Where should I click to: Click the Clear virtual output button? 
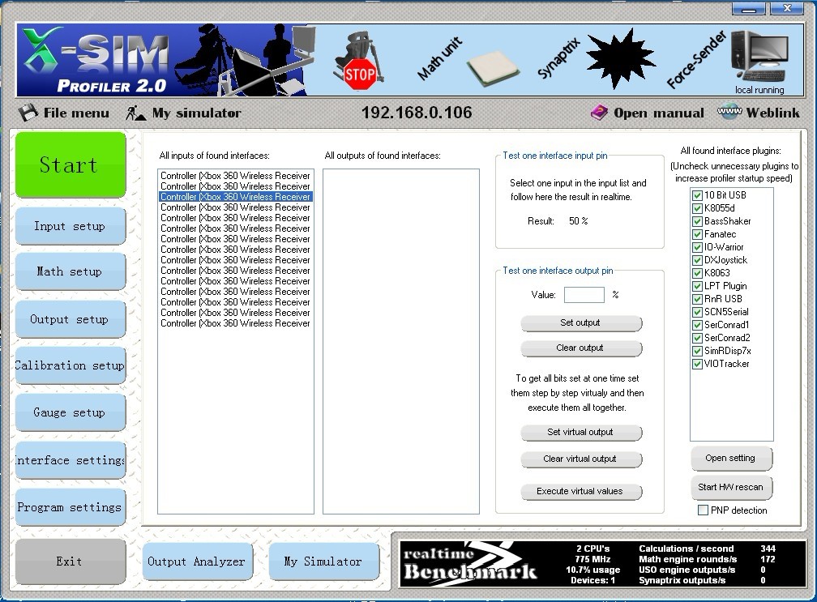(x=581, y=459)
